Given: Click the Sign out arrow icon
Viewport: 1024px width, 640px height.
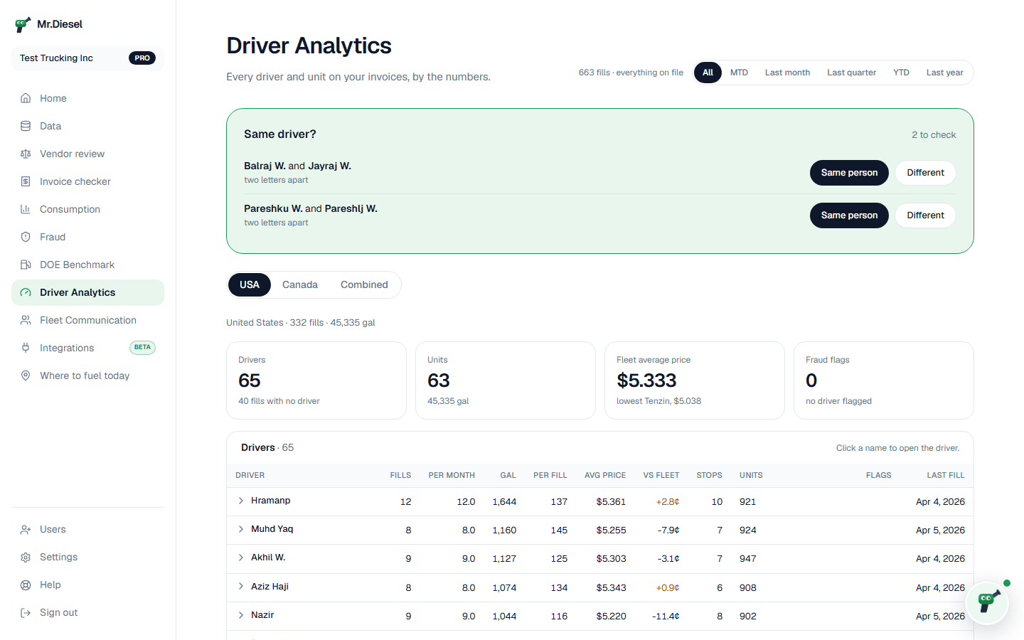Looking at the screenshot, I should pos(26,612).
